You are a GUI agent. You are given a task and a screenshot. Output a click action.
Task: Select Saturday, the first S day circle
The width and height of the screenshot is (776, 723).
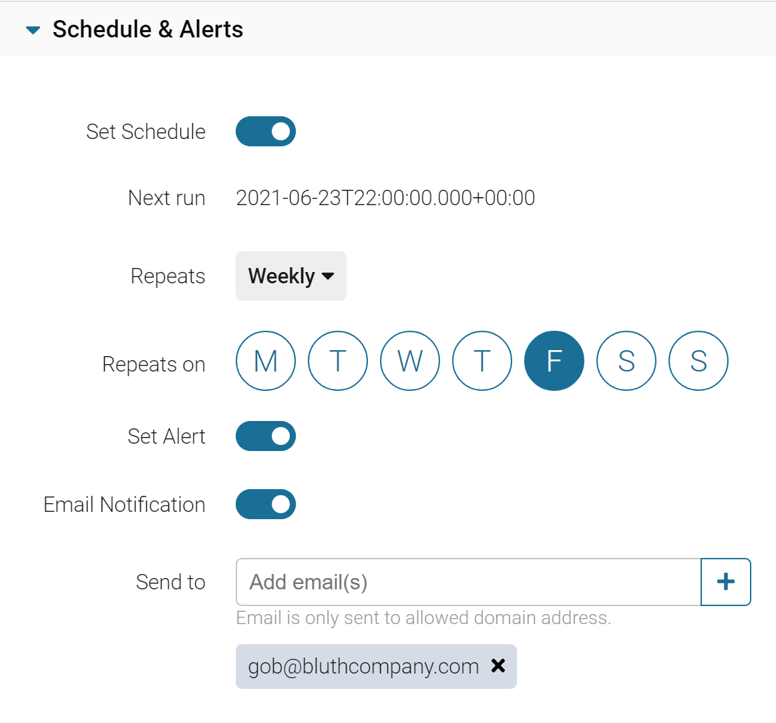[626, 361]
